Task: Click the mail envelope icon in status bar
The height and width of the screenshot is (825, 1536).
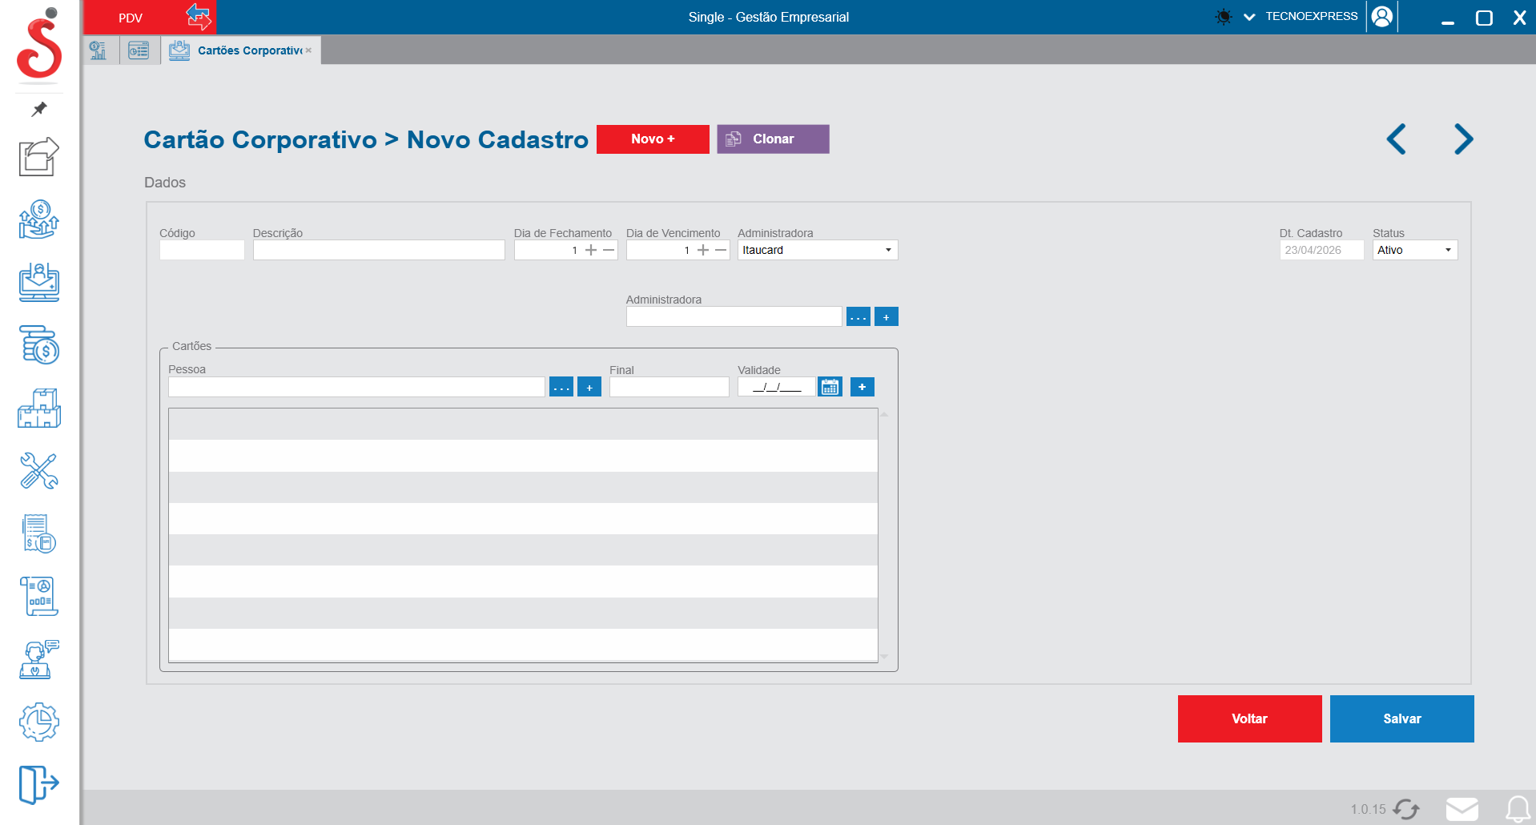Action: coord(1462,809)
